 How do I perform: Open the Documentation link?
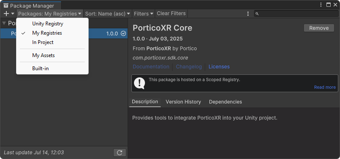(151, 67)
